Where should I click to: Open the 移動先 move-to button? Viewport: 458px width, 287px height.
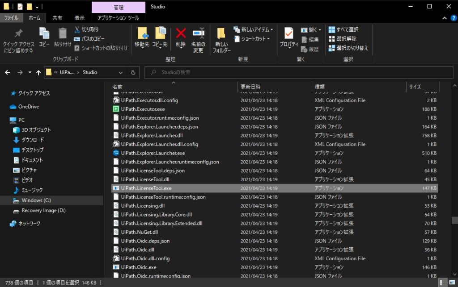tap(142, 38)
